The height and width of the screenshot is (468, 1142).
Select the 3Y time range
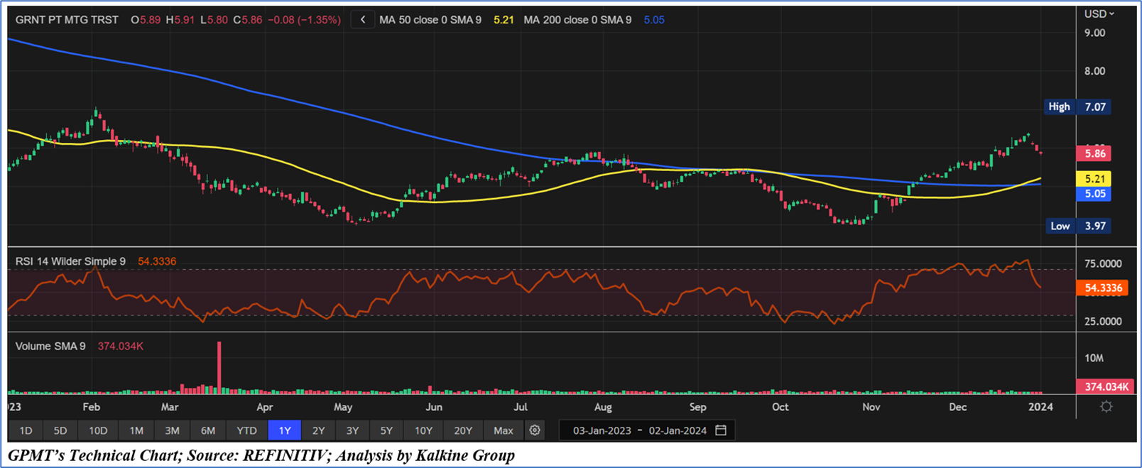tap(352, 430)
